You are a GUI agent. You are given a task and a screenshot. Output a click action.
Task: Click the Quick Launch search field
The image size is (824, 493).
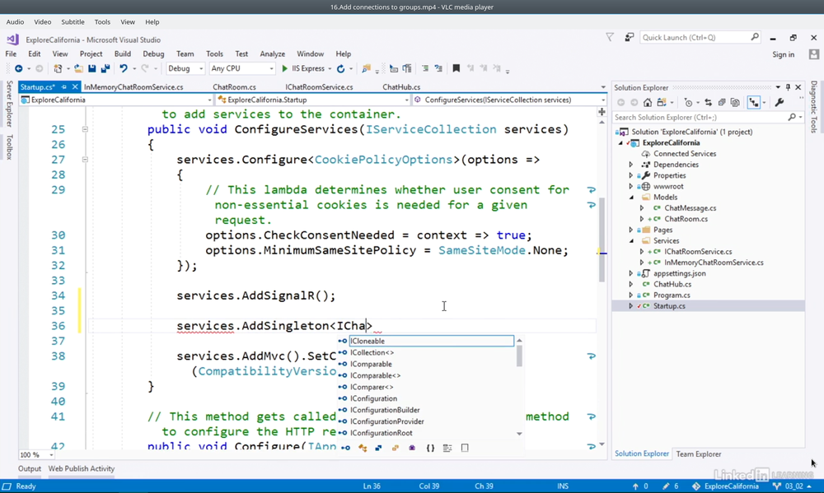pos(695,37)
